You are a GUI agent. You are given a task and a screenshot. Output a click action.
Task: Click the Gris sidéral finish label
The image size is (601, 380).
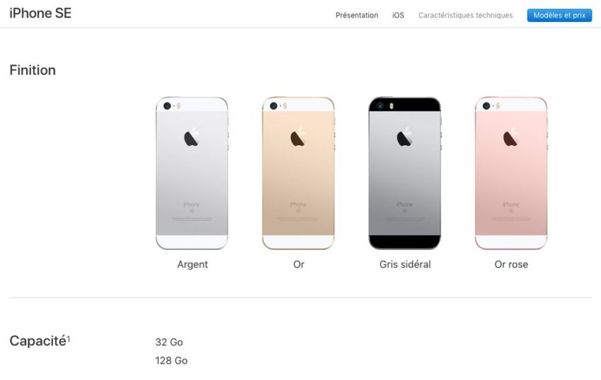click(404, 264)
